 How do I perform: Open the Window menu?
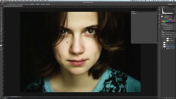[43, 1]
